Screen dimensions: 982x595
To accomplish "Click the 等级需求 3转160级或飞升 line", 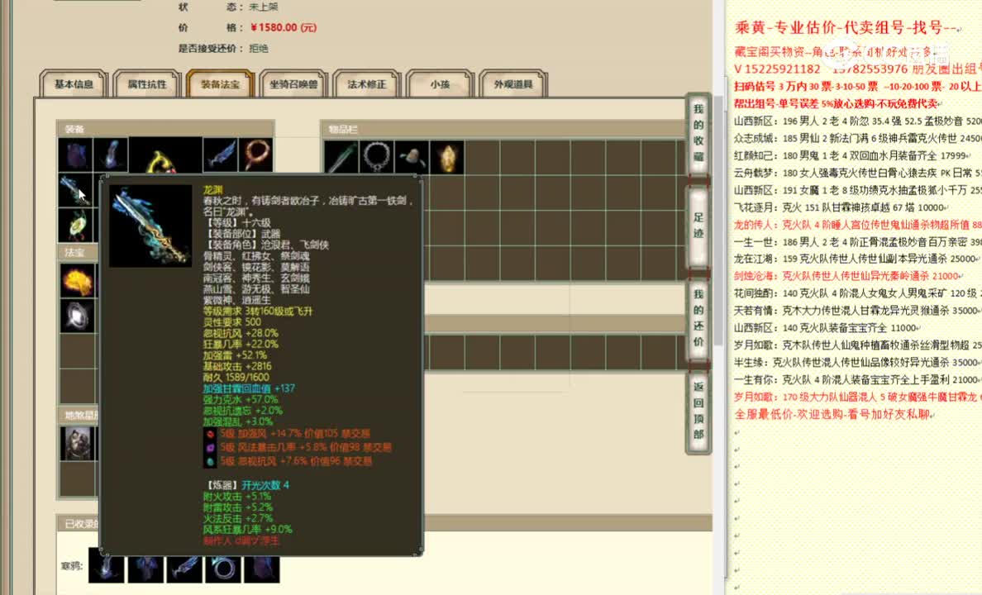I will point(257,312).
